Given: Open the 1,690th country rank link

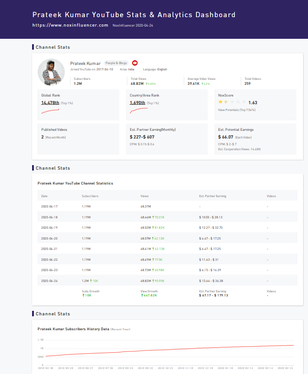Looking at the screenshot, I should [137, 103].
